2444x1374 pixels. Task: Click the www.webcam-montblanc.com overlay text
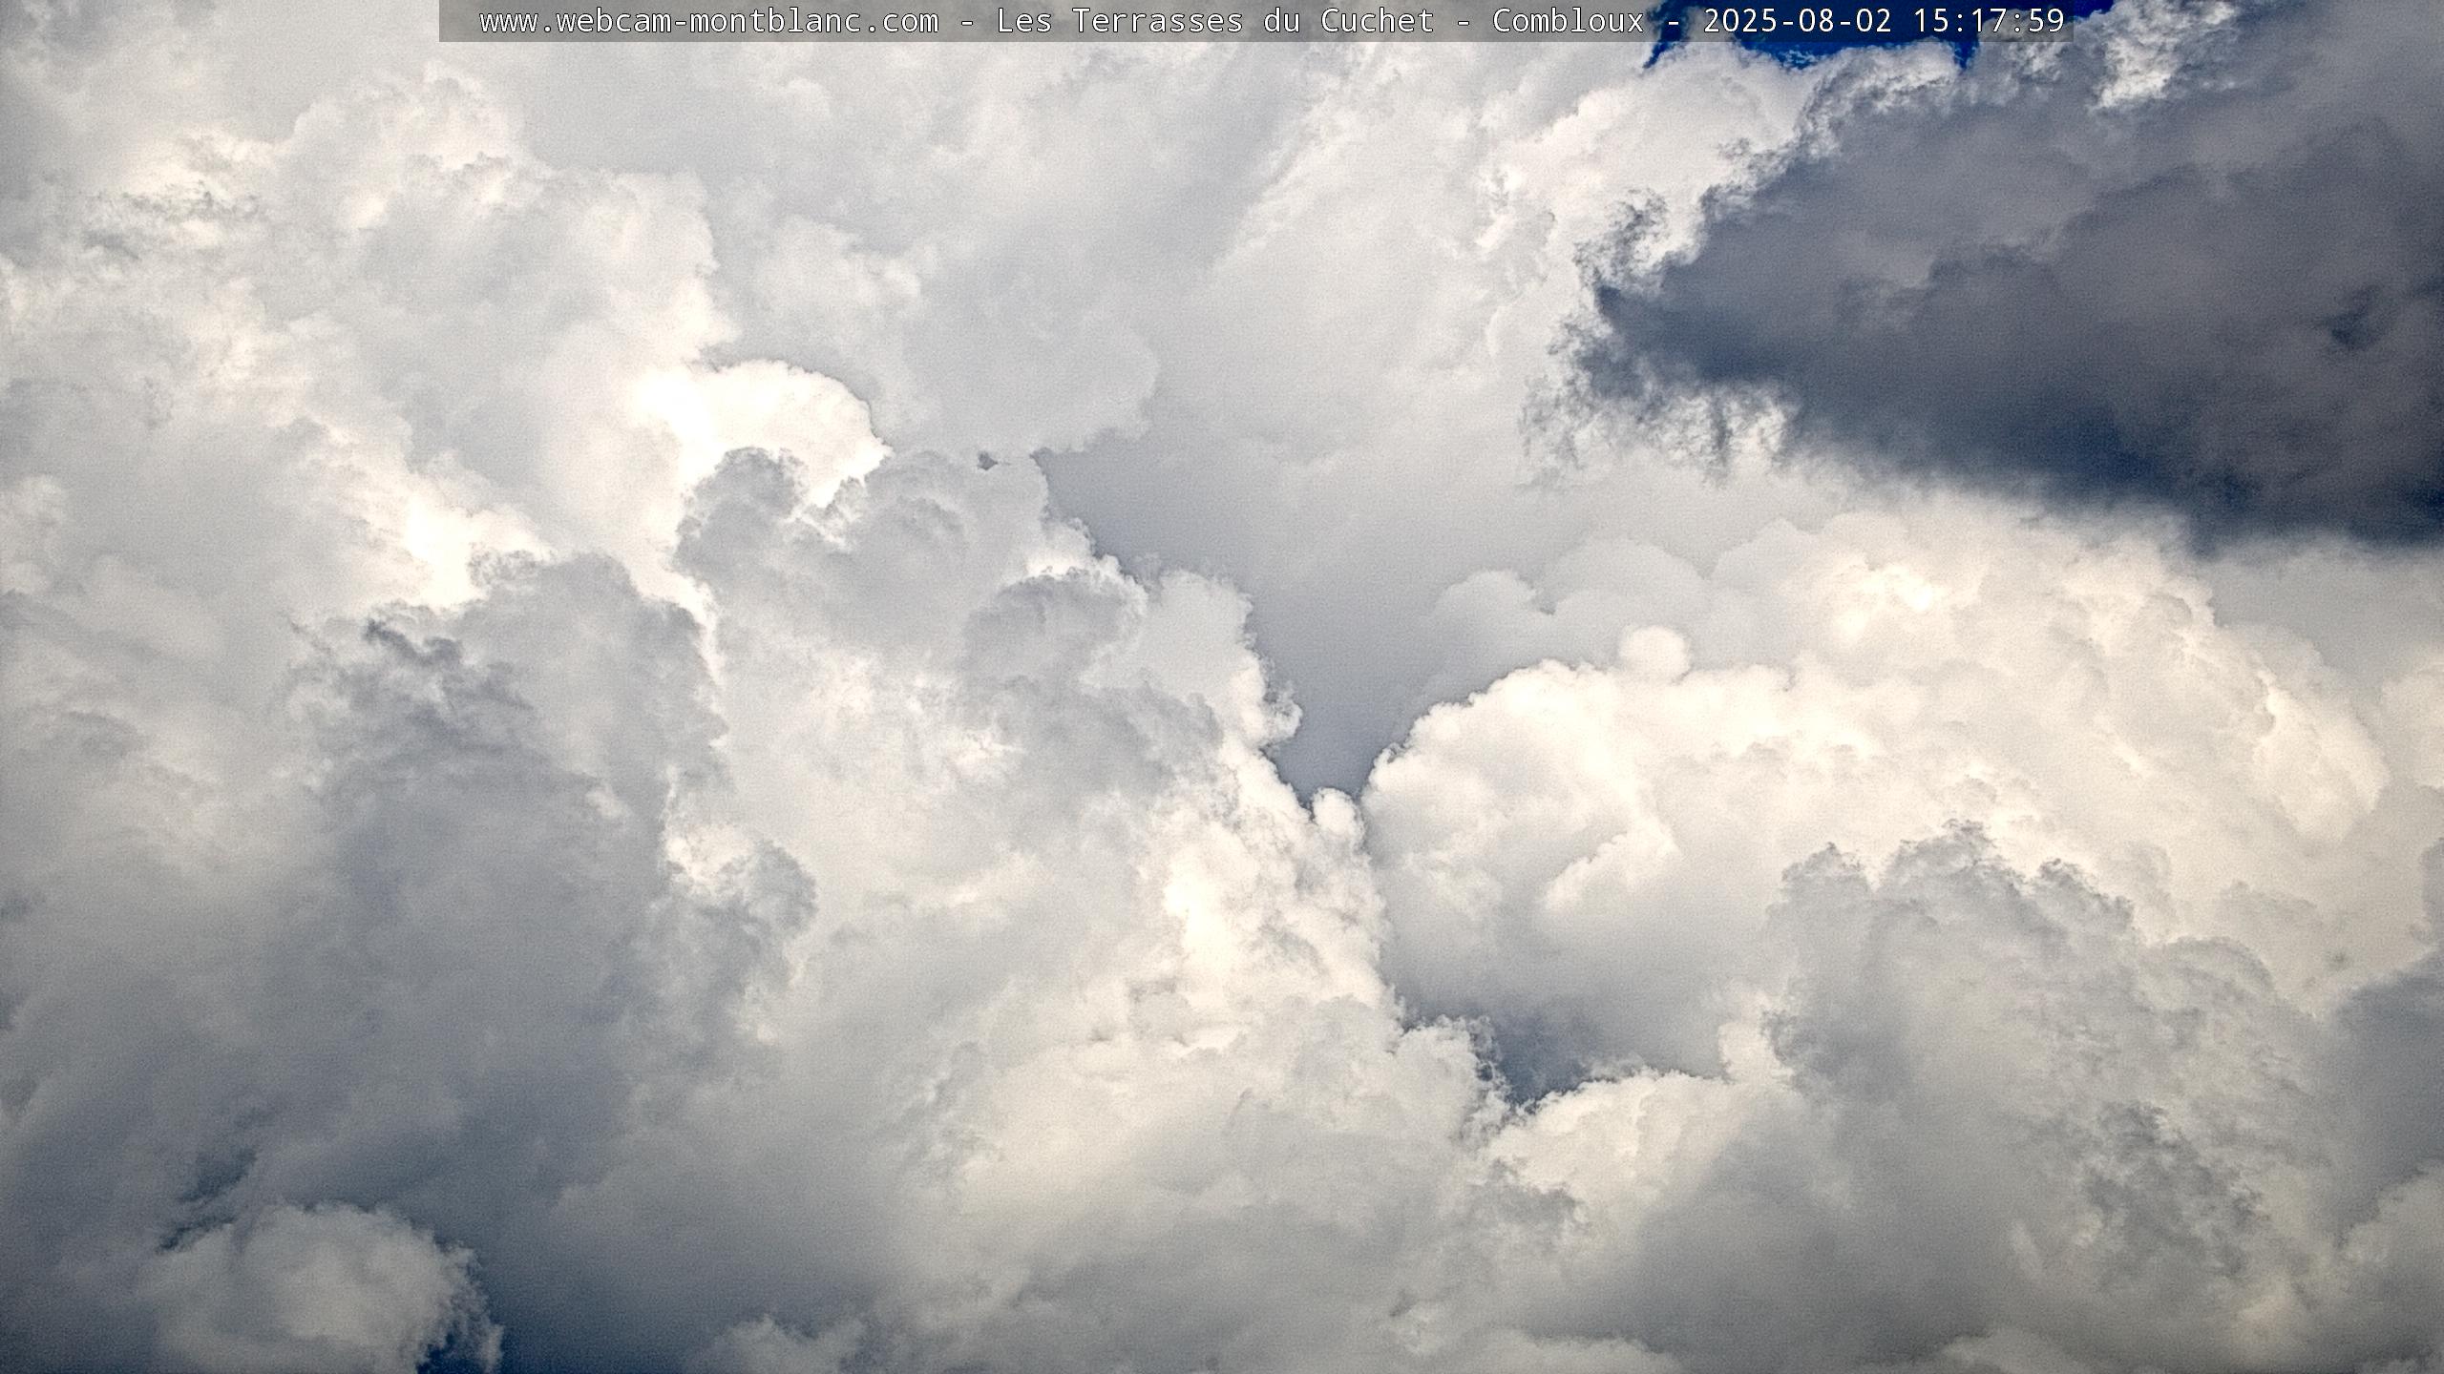point(709,21)
